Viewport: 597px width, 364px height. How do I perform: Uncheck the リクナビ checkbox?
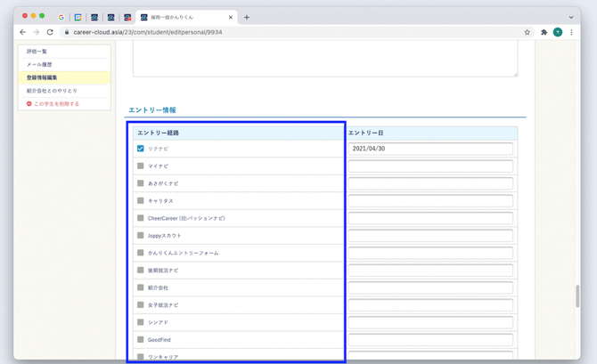click(141, 149)
